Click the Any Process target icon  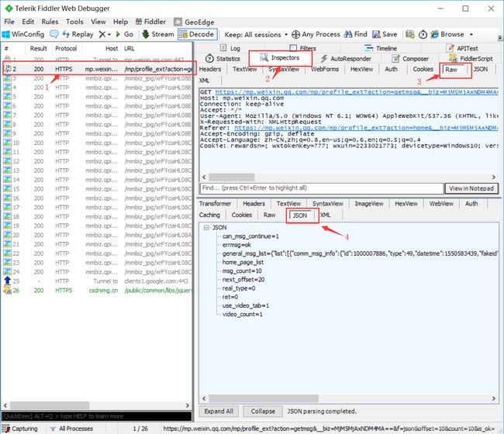click(295, 34)
